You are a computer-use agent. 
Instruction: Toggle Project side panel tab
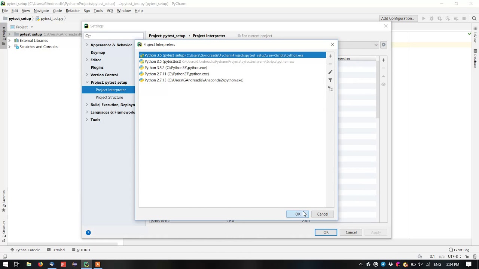click(4, 35)
